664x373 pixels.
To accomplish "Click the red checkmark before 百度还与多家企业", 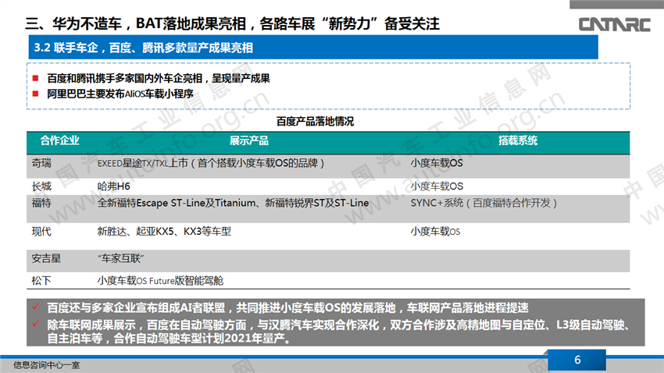I will [x=37, y=307].
